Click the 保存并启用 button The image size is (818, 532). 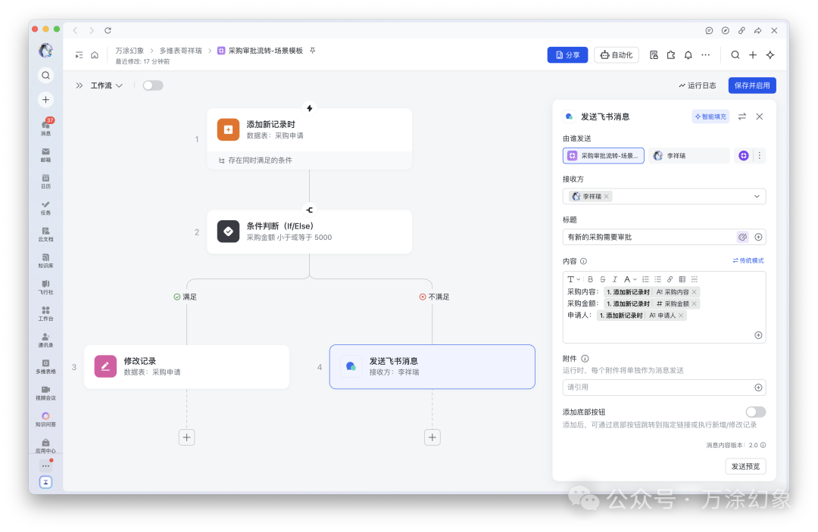pos(751,85)
